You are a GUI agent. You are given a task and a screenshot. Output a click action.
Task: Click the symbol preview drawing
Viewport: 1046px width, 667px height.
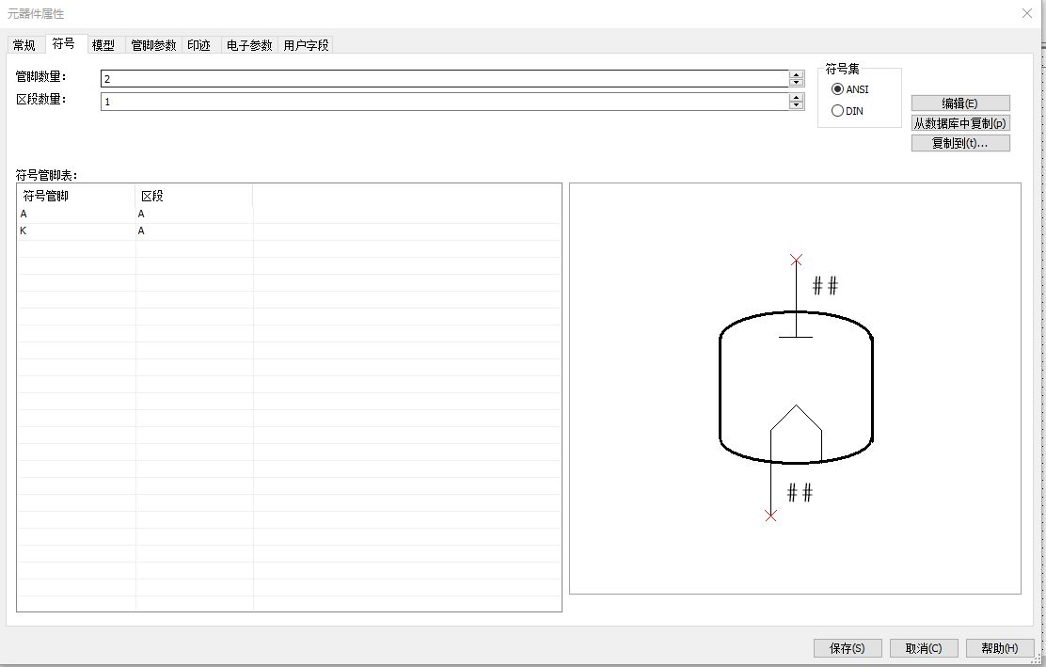(795, 388)
